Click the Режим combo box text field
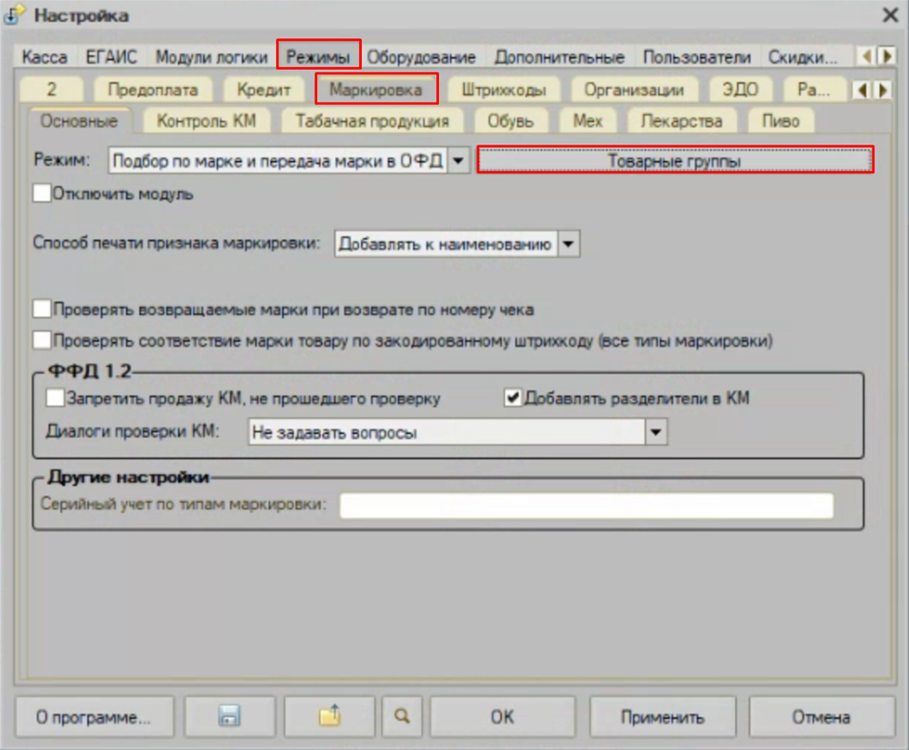The height and width of the screenshot is (750, 909). click(278, 161)
